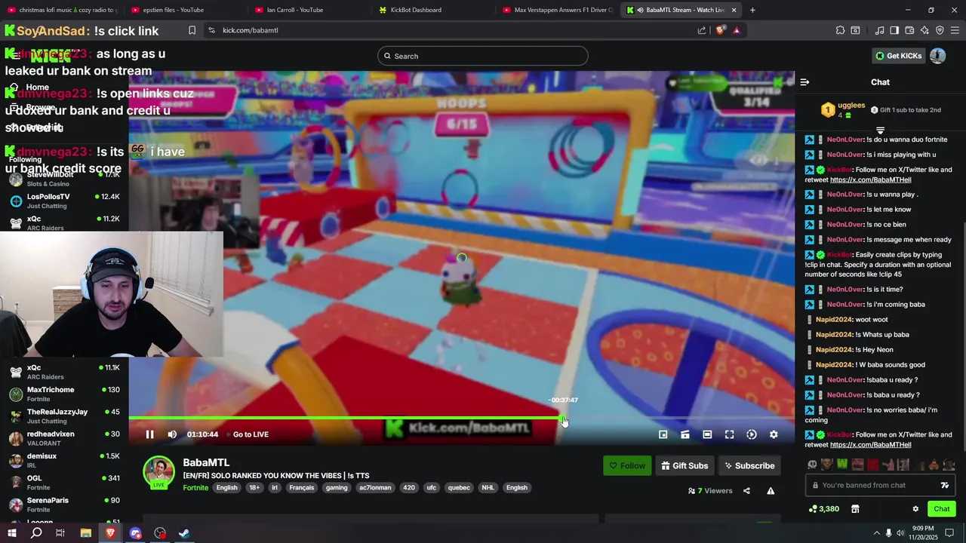The height and width of the screenshot is (543, 966).
Task: Toggle the browser sidebar panel
Action: tap(894, 30)
